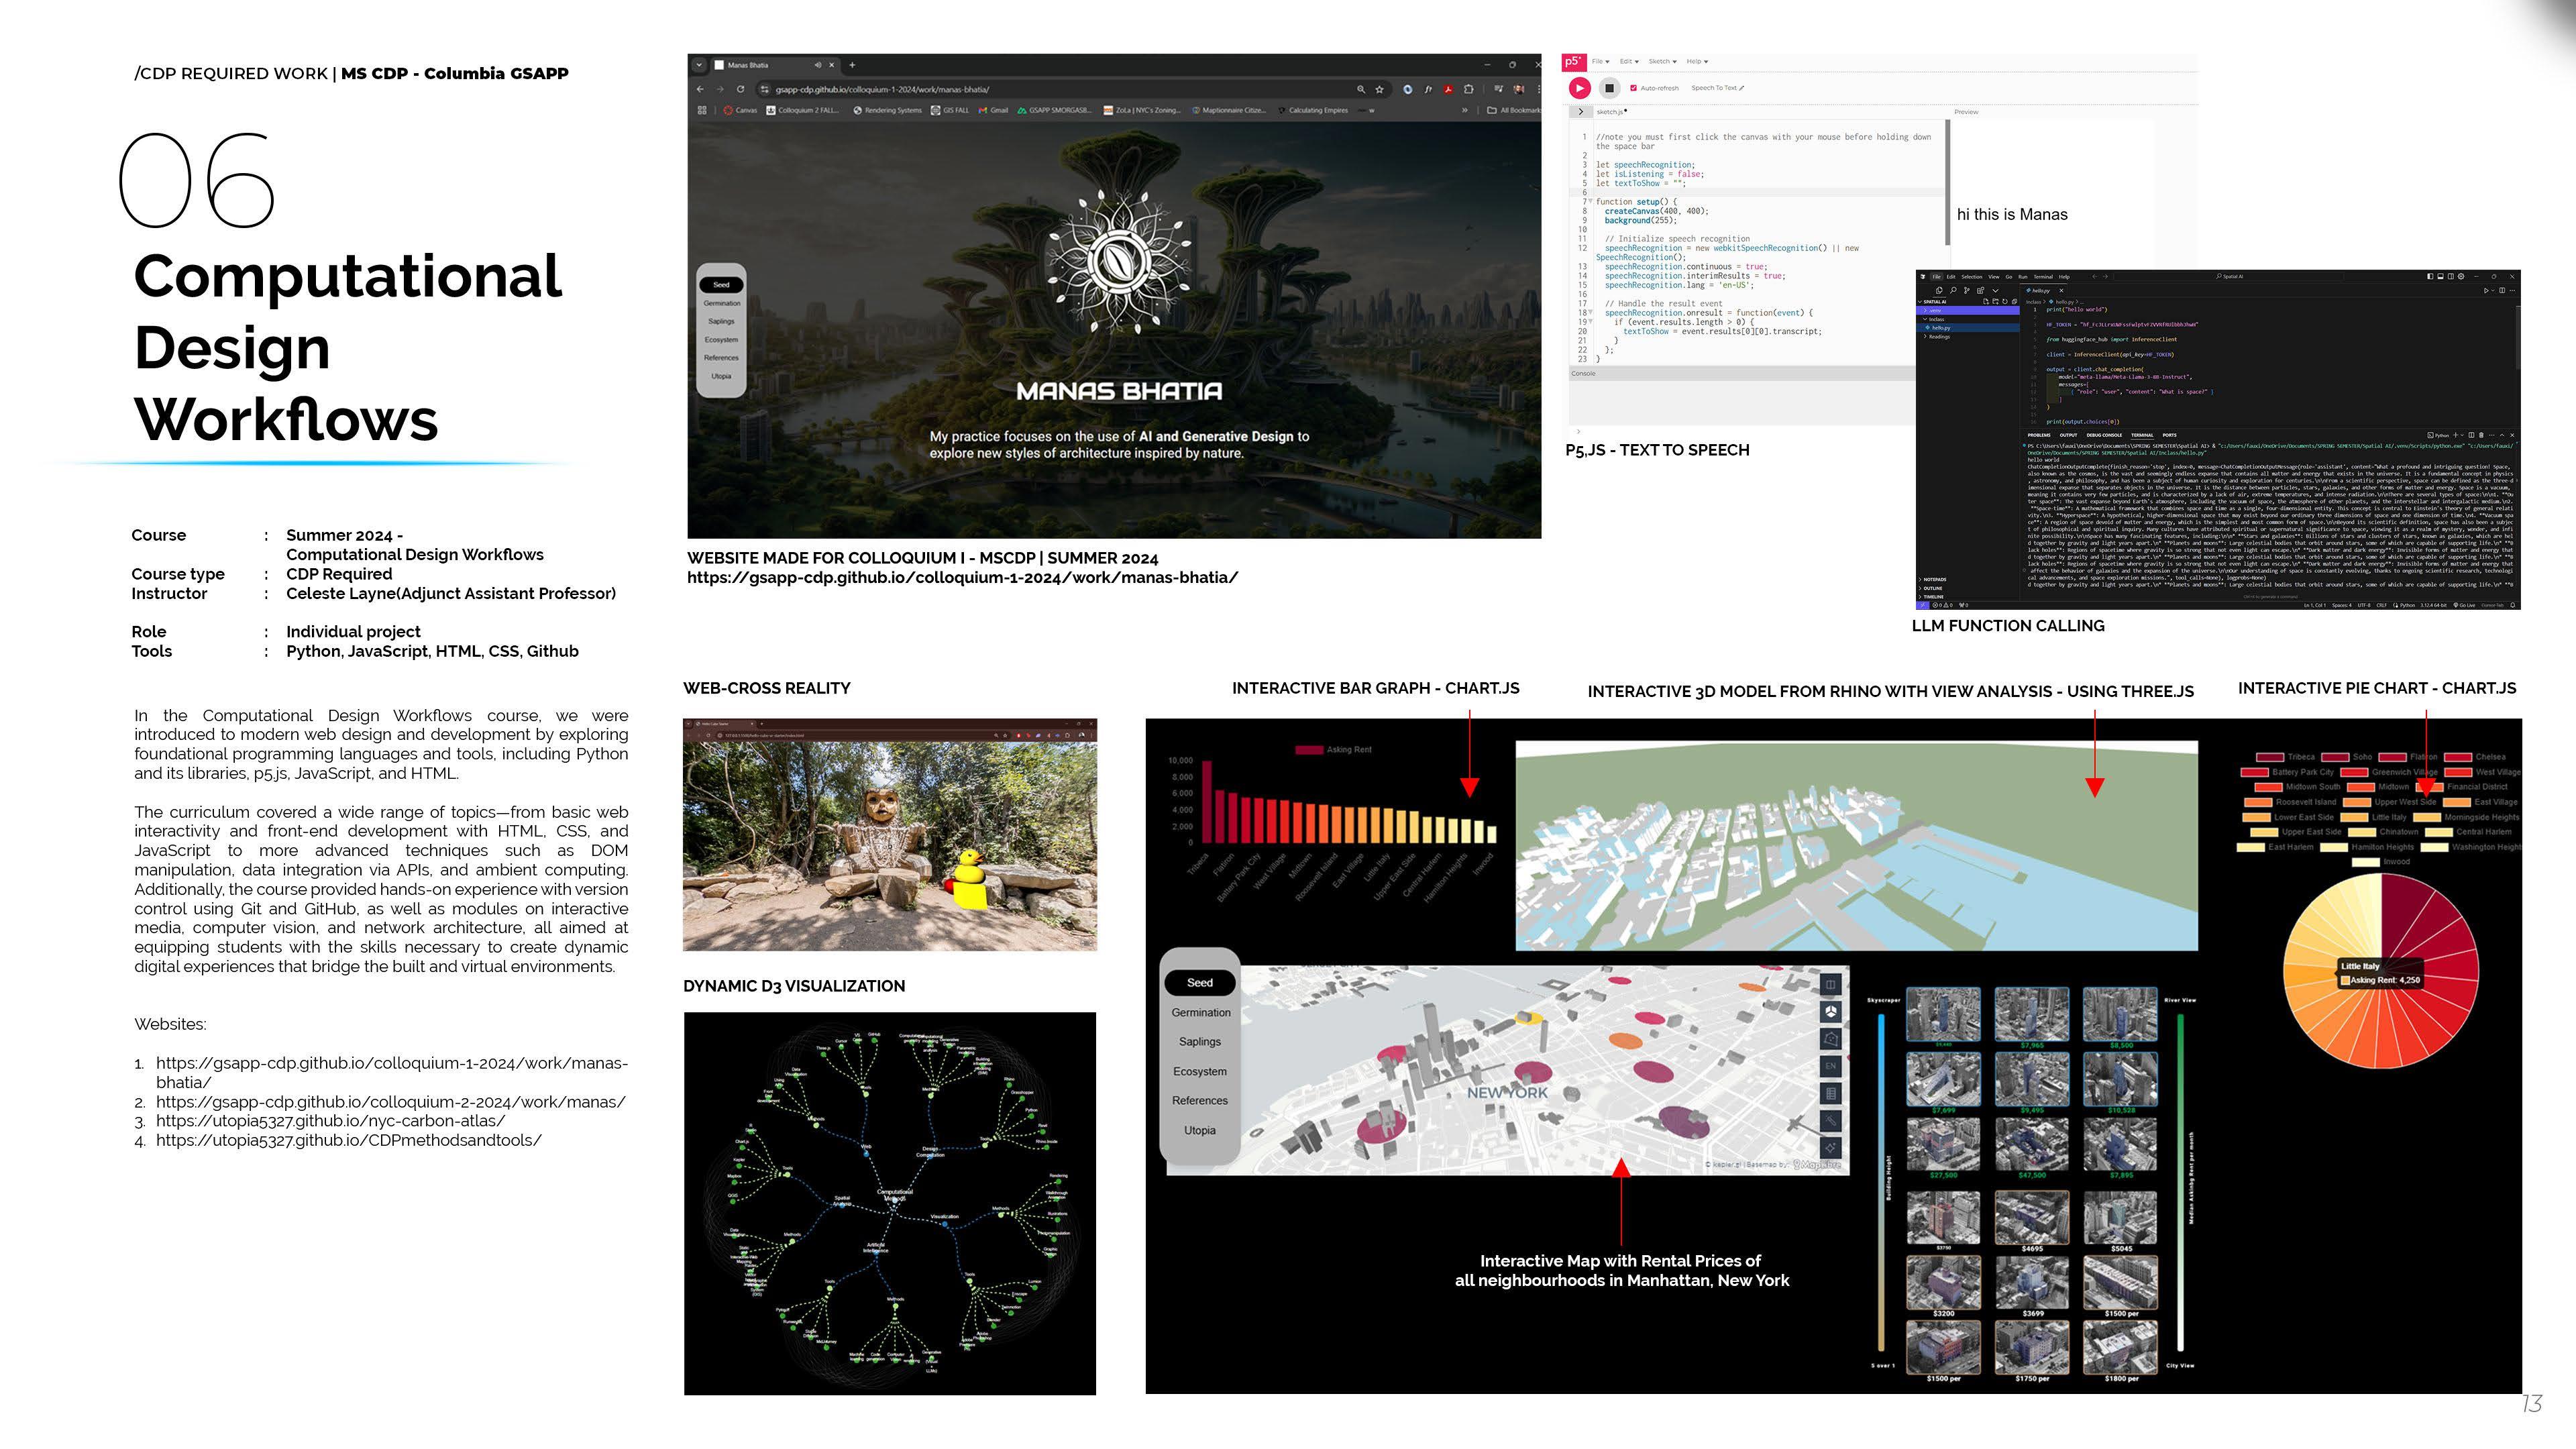
Task: Bookmark page with the star icon
Action: pos(1379,89)
